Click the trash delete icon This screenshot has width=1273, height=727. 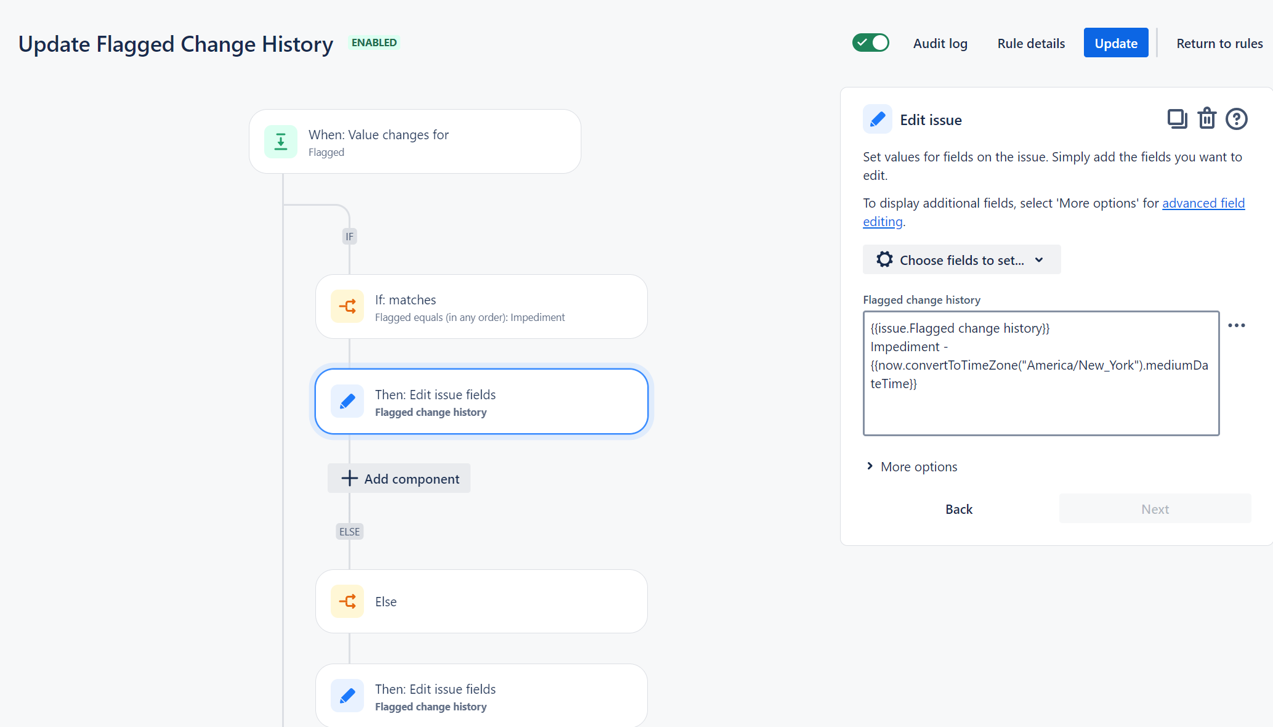(x=1206, y=119)
